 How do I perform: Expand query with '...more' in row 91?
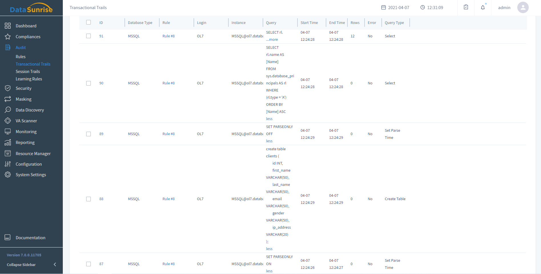pyautogui.click(x=272, y=40)
